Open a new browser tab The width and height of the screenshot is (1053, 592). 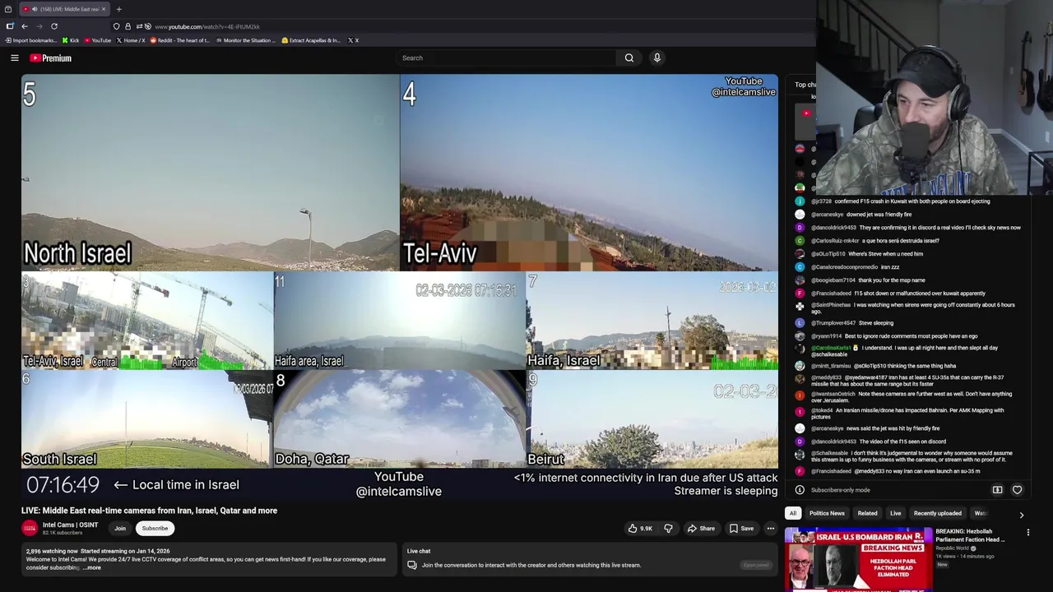click(x=118, y=9)
